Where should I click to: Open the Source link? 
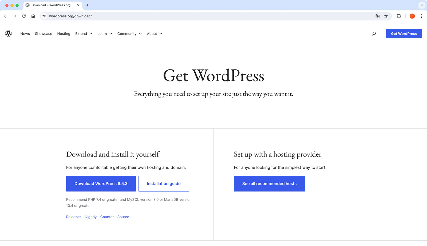click(x=123, y=217)
